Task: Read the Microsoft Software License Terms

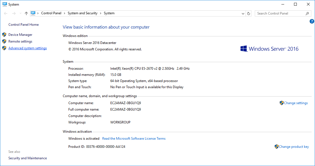Action: [x=134, y=138]
